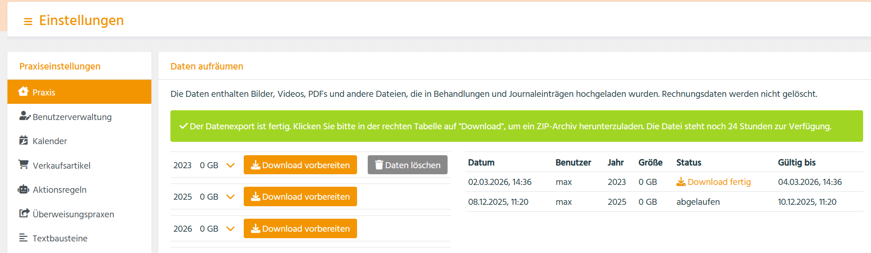
Task: Click the Kalender calendar icon
Action: 23,140
